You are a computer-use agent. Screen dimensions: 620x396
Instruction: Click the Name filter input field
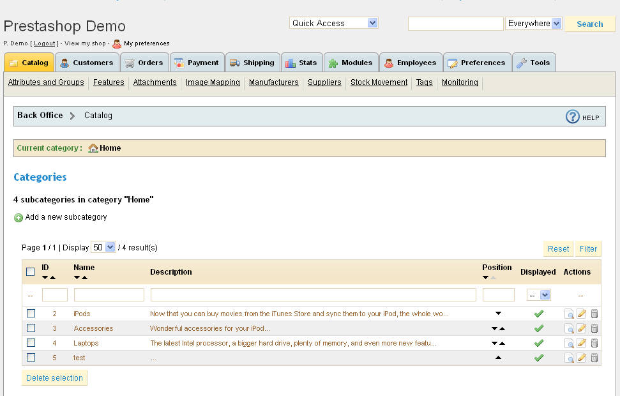point(109,295)
